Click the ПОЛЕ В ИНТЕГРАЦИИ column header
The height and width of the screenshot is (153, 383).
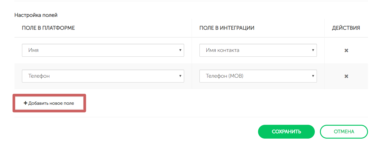(227, 28)
